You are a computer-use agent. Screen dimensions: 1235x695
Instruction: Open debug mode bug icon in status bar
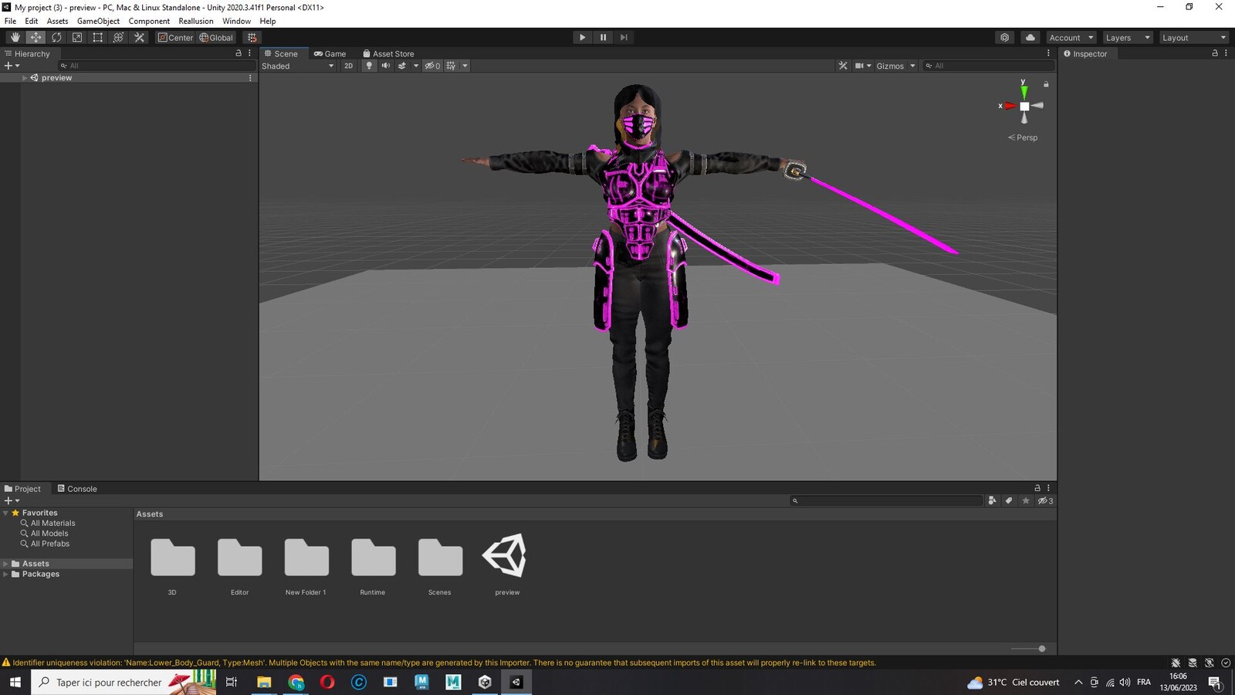[1176, 663]
